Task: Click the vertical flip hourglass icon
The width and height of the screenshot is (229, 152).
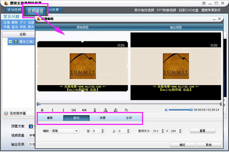Action: (x=95, y=110)
